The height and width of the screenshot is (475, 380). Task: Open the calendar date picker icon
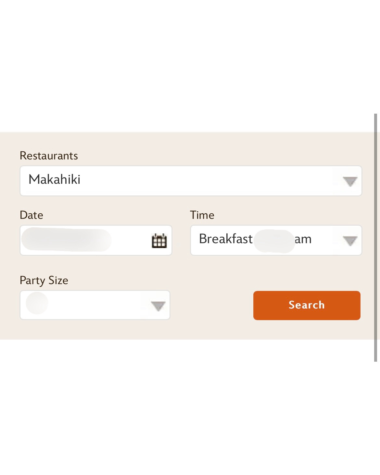[159, 241]
